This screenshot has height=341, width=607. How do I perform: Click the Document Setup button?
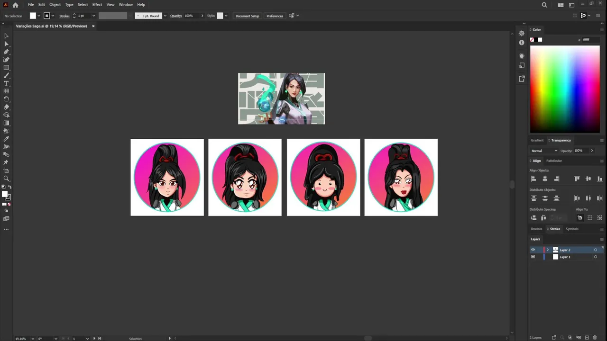(x=247, y=16)
